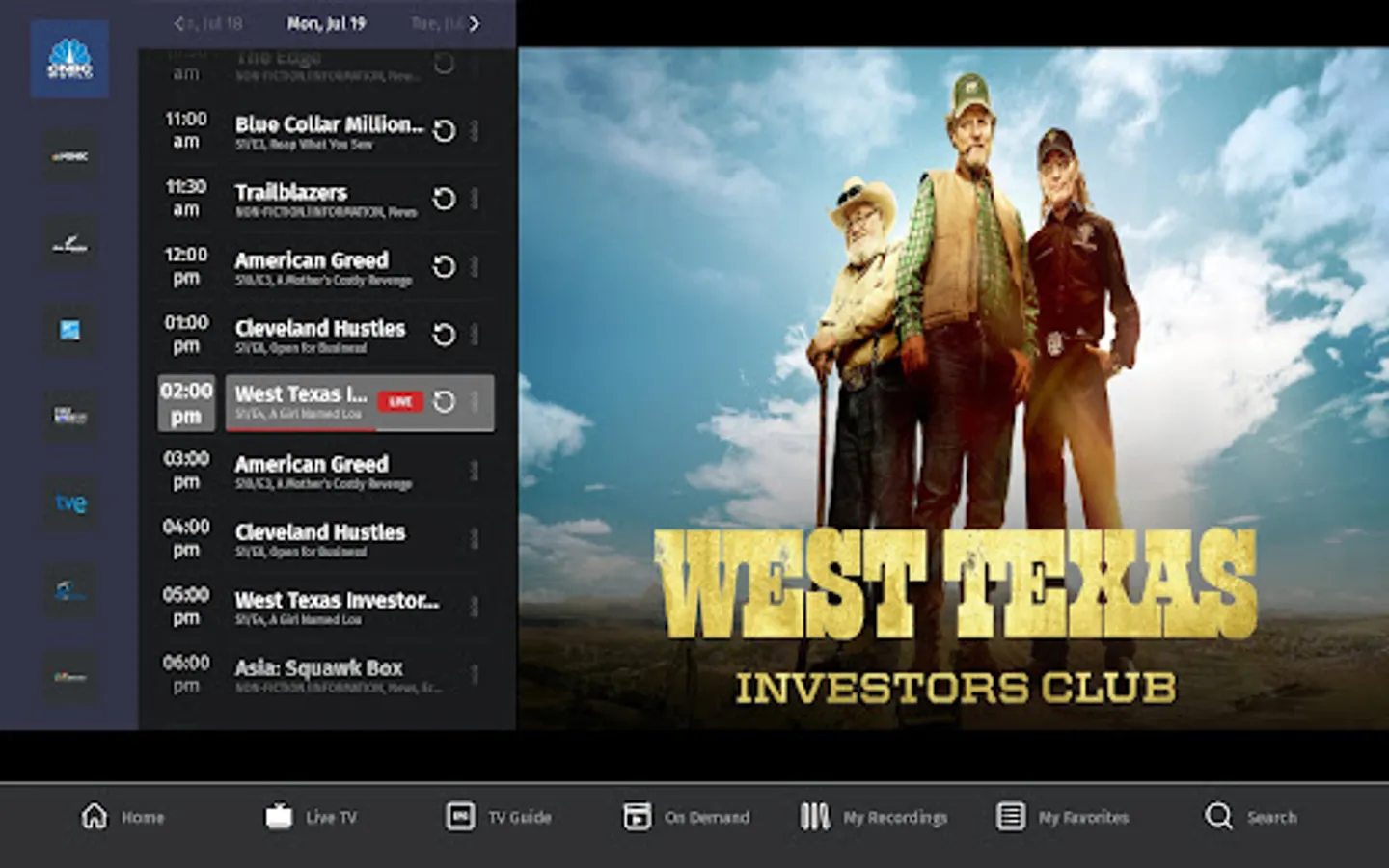Select the Mon, Jul 19 date
The image size is (1389, 868).
pos(326,23)
